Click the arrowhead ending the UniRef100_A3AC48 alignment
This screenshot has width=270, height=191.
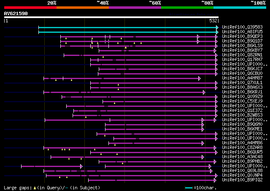coord(203,157)
